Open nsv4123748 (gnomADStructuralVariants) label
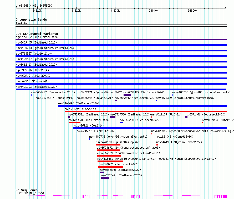Image resolution: width=234 pixels, height=199 pixels. pyautogui.click(x=187, y=159)
